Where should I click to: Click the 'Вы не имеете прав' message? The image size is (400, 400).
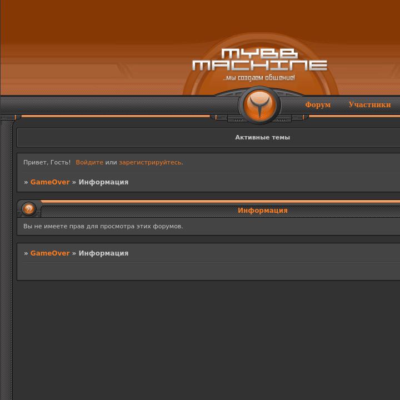pos(103,226)
